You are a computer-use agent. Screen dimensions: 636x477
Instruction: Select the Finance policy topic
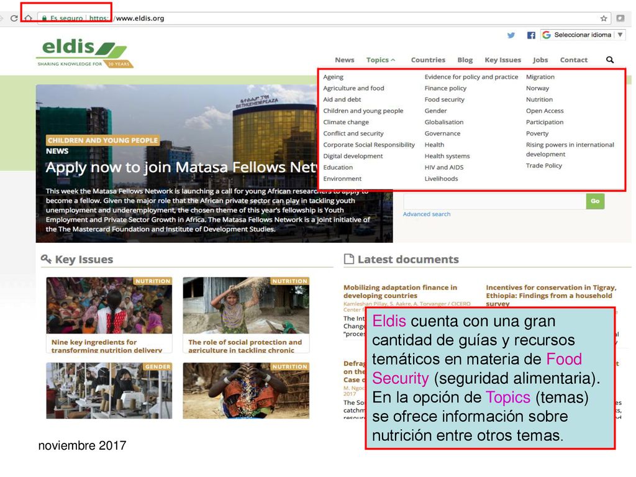tap(445, 88)
